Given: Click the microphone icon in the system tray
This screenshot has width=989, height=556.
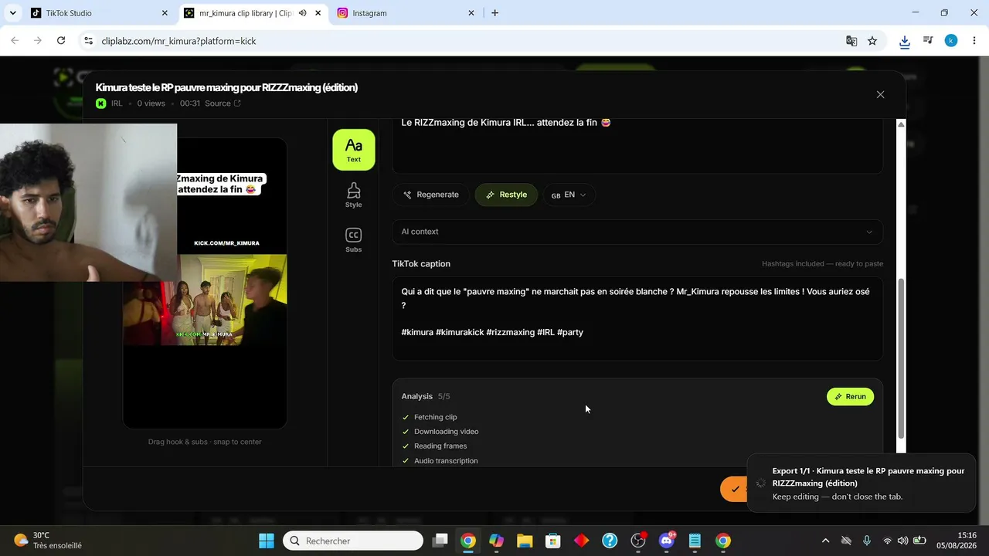Looking at the screenshot, I should coord(867,541).
